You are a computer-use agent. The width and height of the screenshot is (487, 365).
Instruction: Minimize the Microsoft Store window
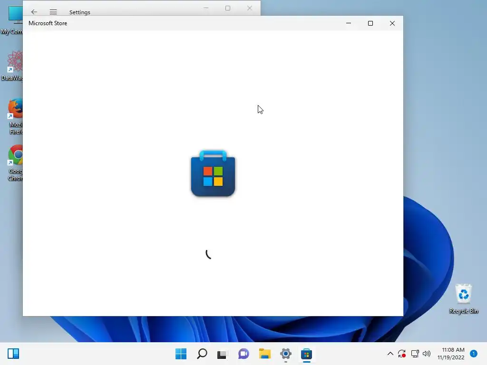(x=349, y=23)
